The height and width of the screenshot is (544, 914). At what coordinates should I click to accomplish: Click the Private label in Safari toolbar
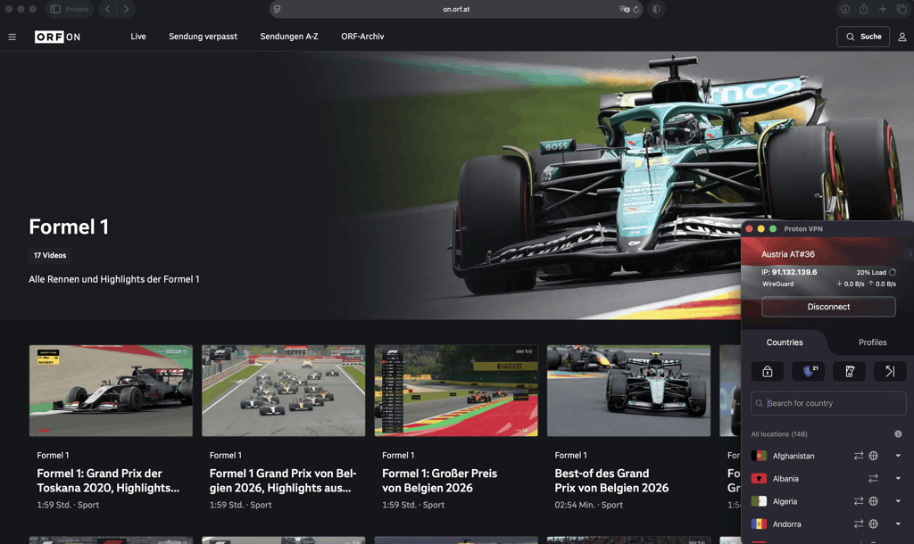point(77,9)
